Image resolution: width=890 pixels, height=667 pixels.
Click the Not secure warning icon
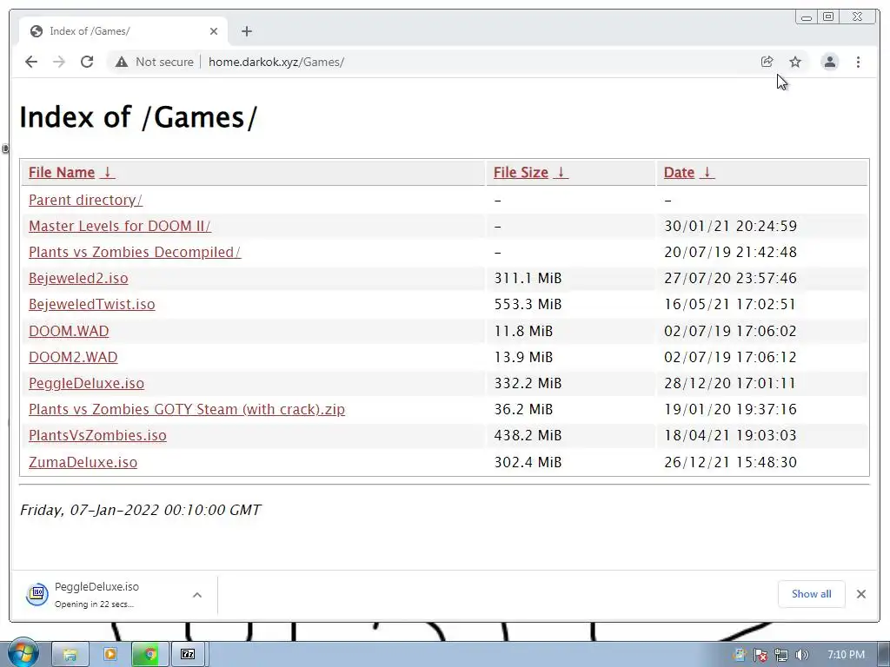point(122,62)
